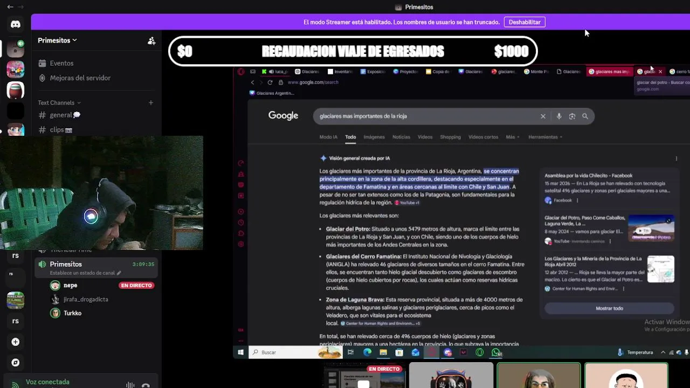
Task: Edit channel status via Establece un estado
Action: (x=85, y=273)
